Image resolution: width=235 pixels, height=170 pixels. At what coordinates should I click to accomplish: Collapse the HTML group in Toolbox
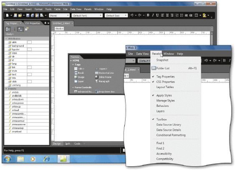[x=71, y=61]
